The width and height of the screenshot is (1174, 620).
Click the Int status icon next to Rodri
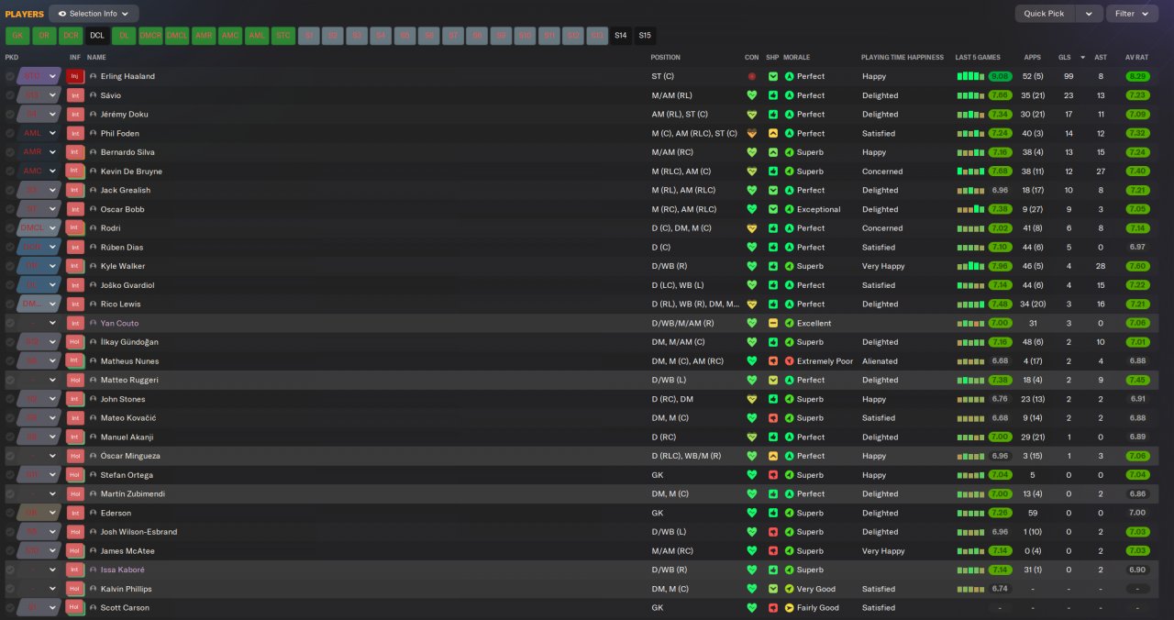tap(75, 228)
